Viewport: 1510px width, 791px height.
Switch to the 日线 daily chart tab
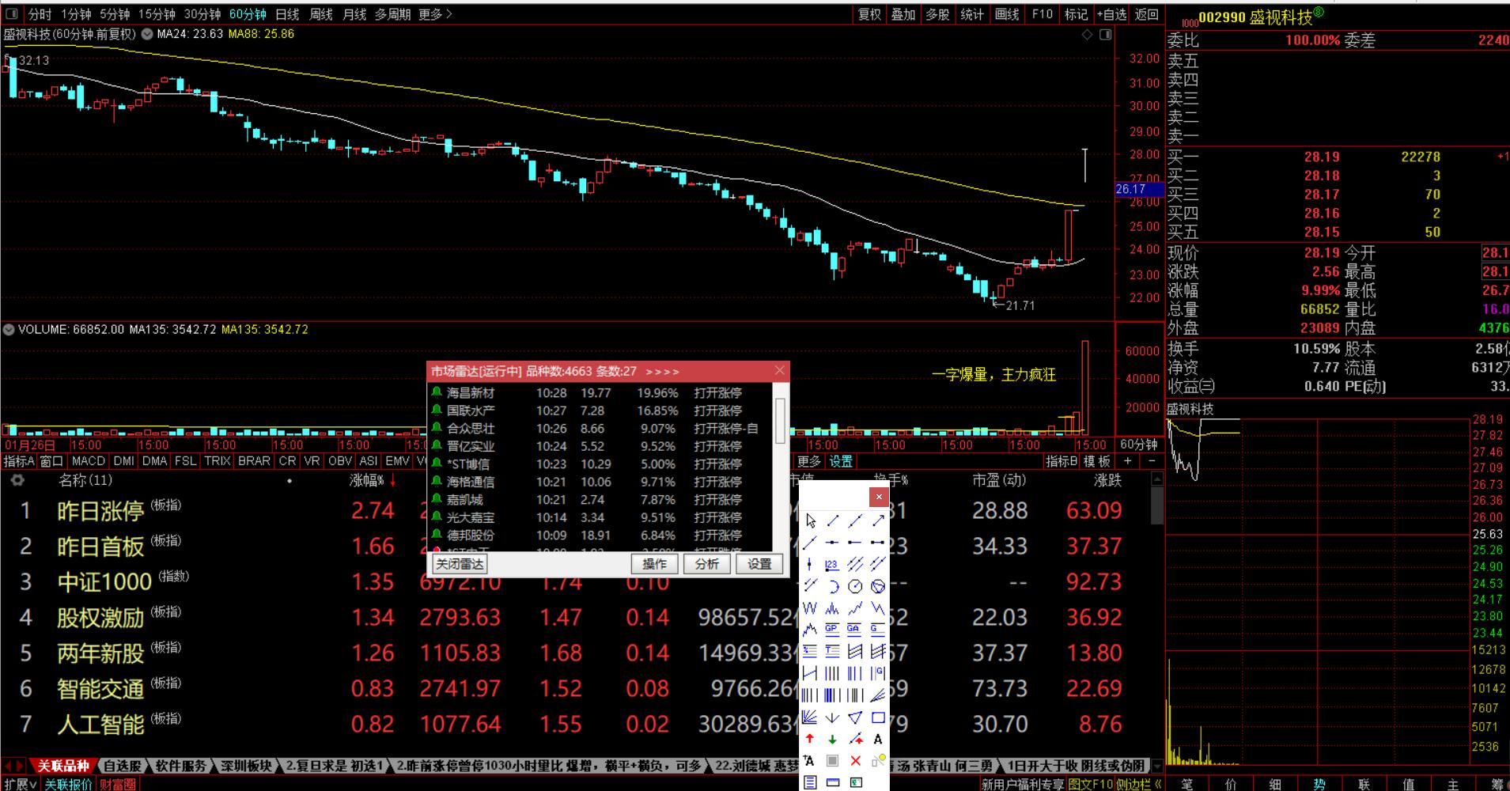(287, 14)
